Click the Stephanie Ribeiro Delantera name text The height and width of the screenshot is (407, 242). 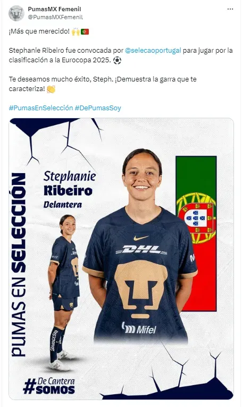(70, 190)
